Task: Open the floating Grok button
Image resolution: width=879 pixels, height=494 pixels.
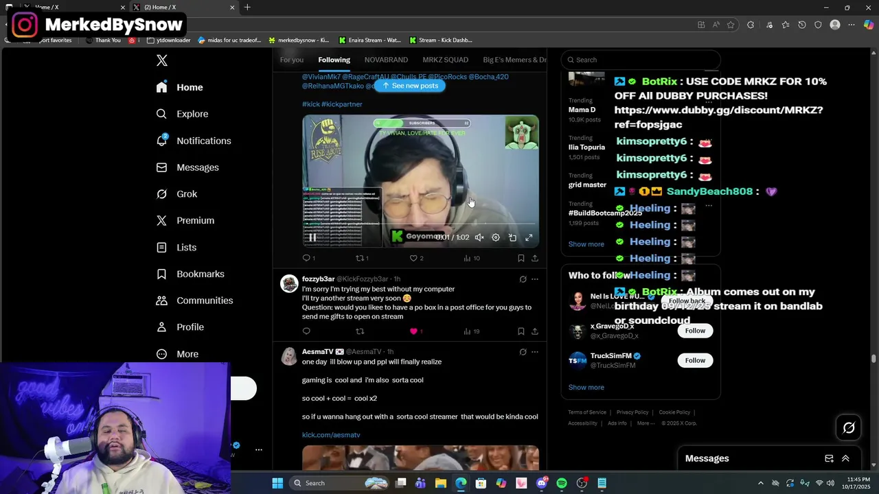Action: pos(849,428)
